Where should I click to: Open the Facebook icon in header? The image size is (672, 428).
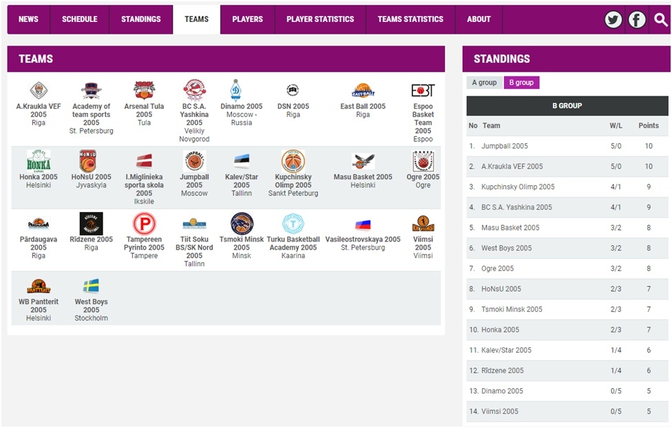coord(637,20)
